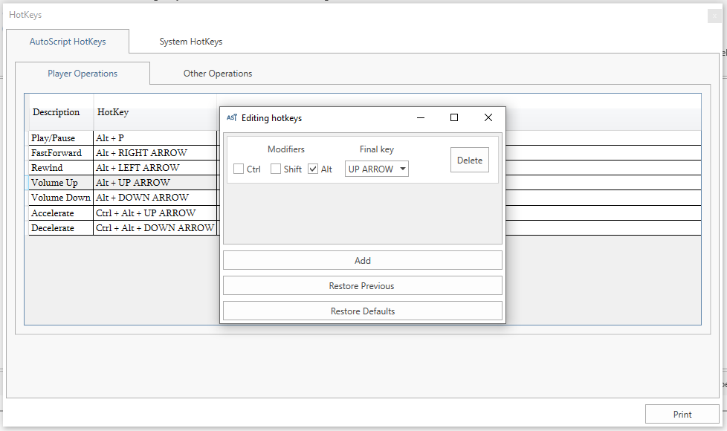Switch to System HotKeys tab
The height and width of the screenshot is (431, 727).
point(191,42)
